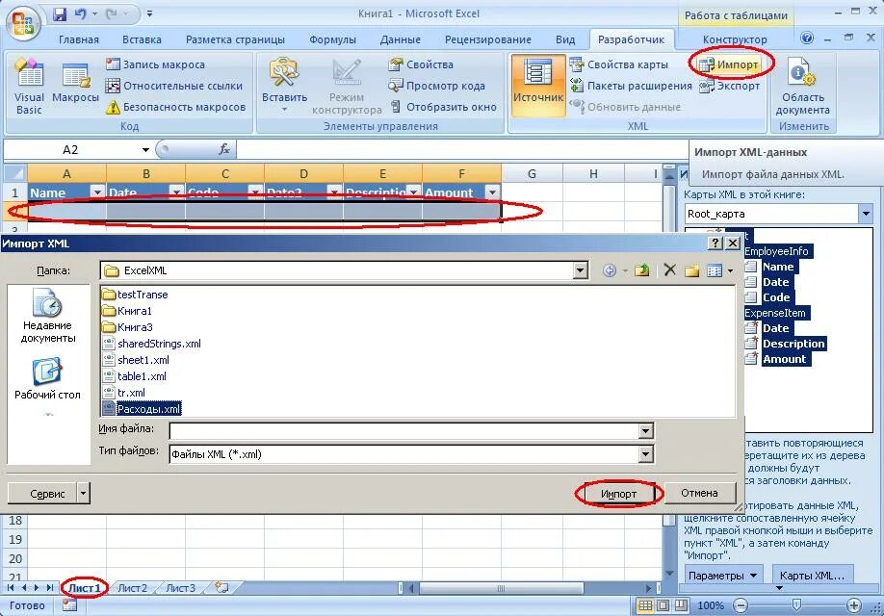The image size is (884, 616).
Task: Select sheet1.xml file
Action: pyautogui.click(x=137, y=360)
